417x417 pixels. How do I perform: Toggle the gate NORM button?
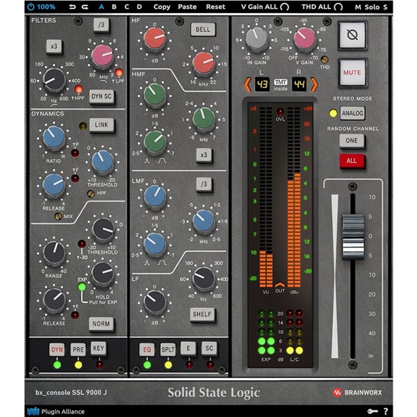101,324
